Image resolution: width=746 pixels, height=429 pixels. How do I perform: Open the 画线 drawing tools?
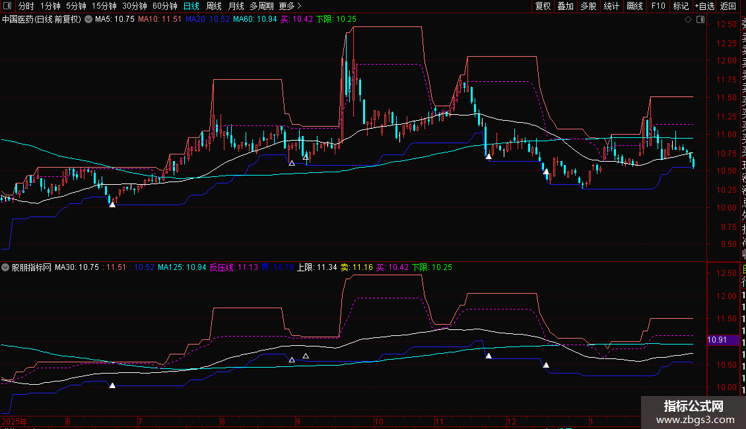634,6
